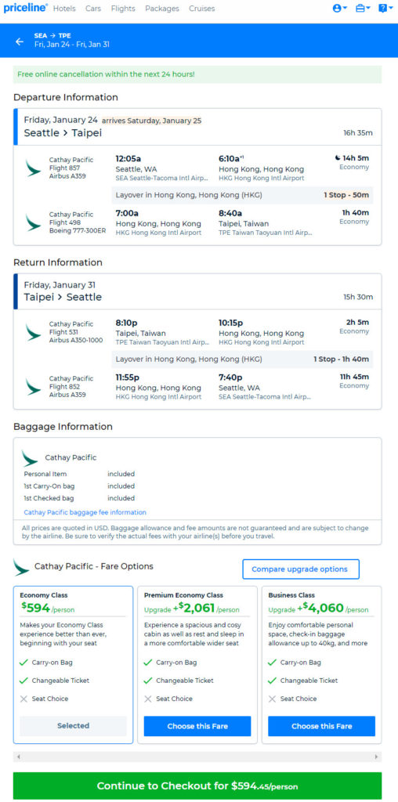Open the trips briefcase icon menu

coord(363,8)
